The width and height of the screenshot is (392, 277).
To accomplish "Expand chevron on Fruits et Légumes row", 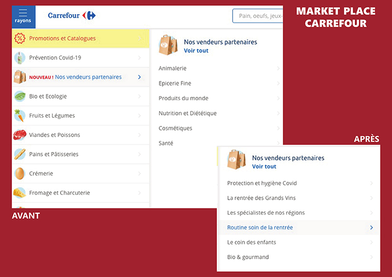I will click(140, 116).
